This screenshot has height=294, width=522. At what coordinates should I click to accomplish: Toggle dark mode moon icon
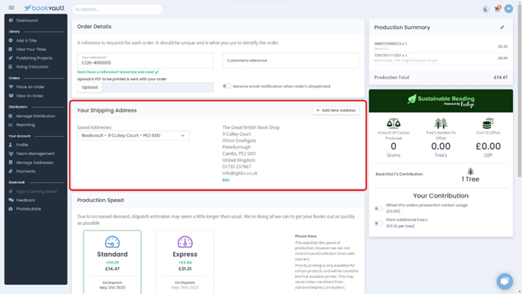point(486,9)
